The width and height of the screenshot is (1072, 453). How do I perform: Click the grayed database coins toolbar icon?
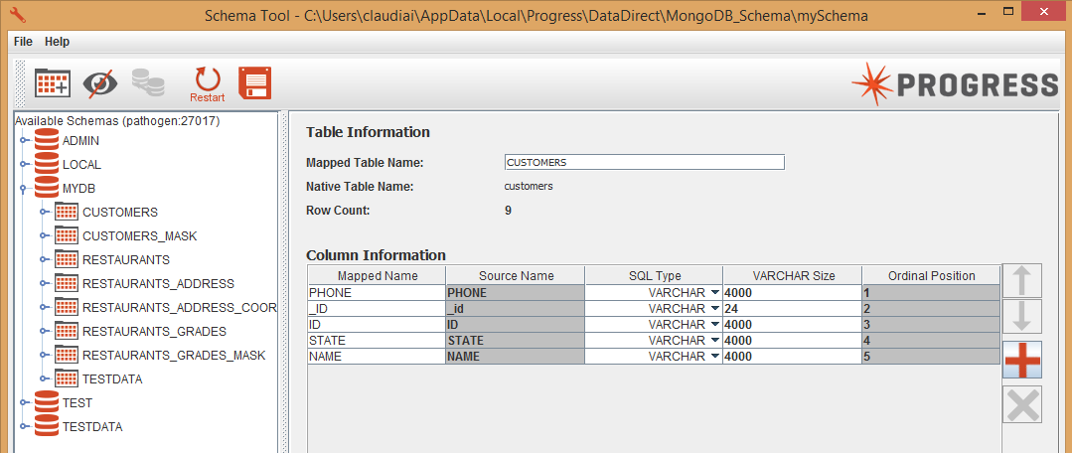click(x=148, y=82)
